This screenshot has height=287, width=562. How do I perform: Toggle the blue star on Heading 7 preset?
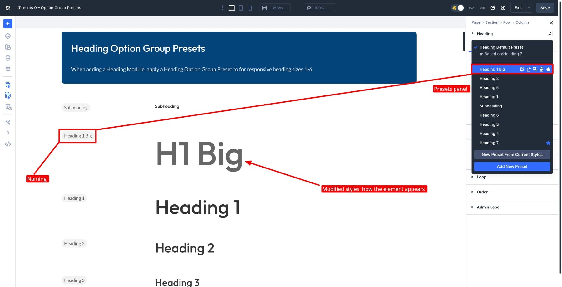(x=548, y=143)
